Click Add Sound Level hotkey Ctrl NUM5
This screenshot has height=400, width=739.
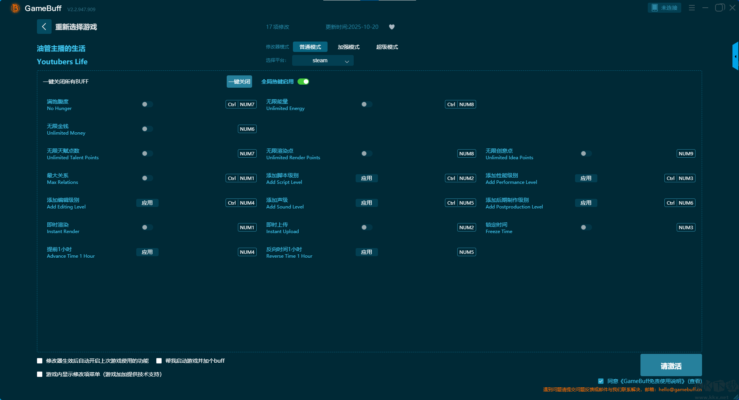tap(460, 203)
